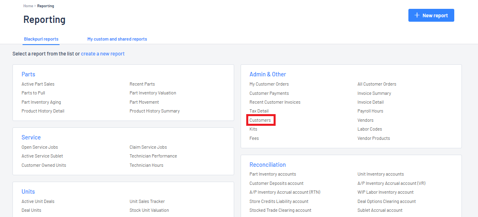The image size is (478, 217).
Task: Click the plus icon on New report
Action: point(417,15)
